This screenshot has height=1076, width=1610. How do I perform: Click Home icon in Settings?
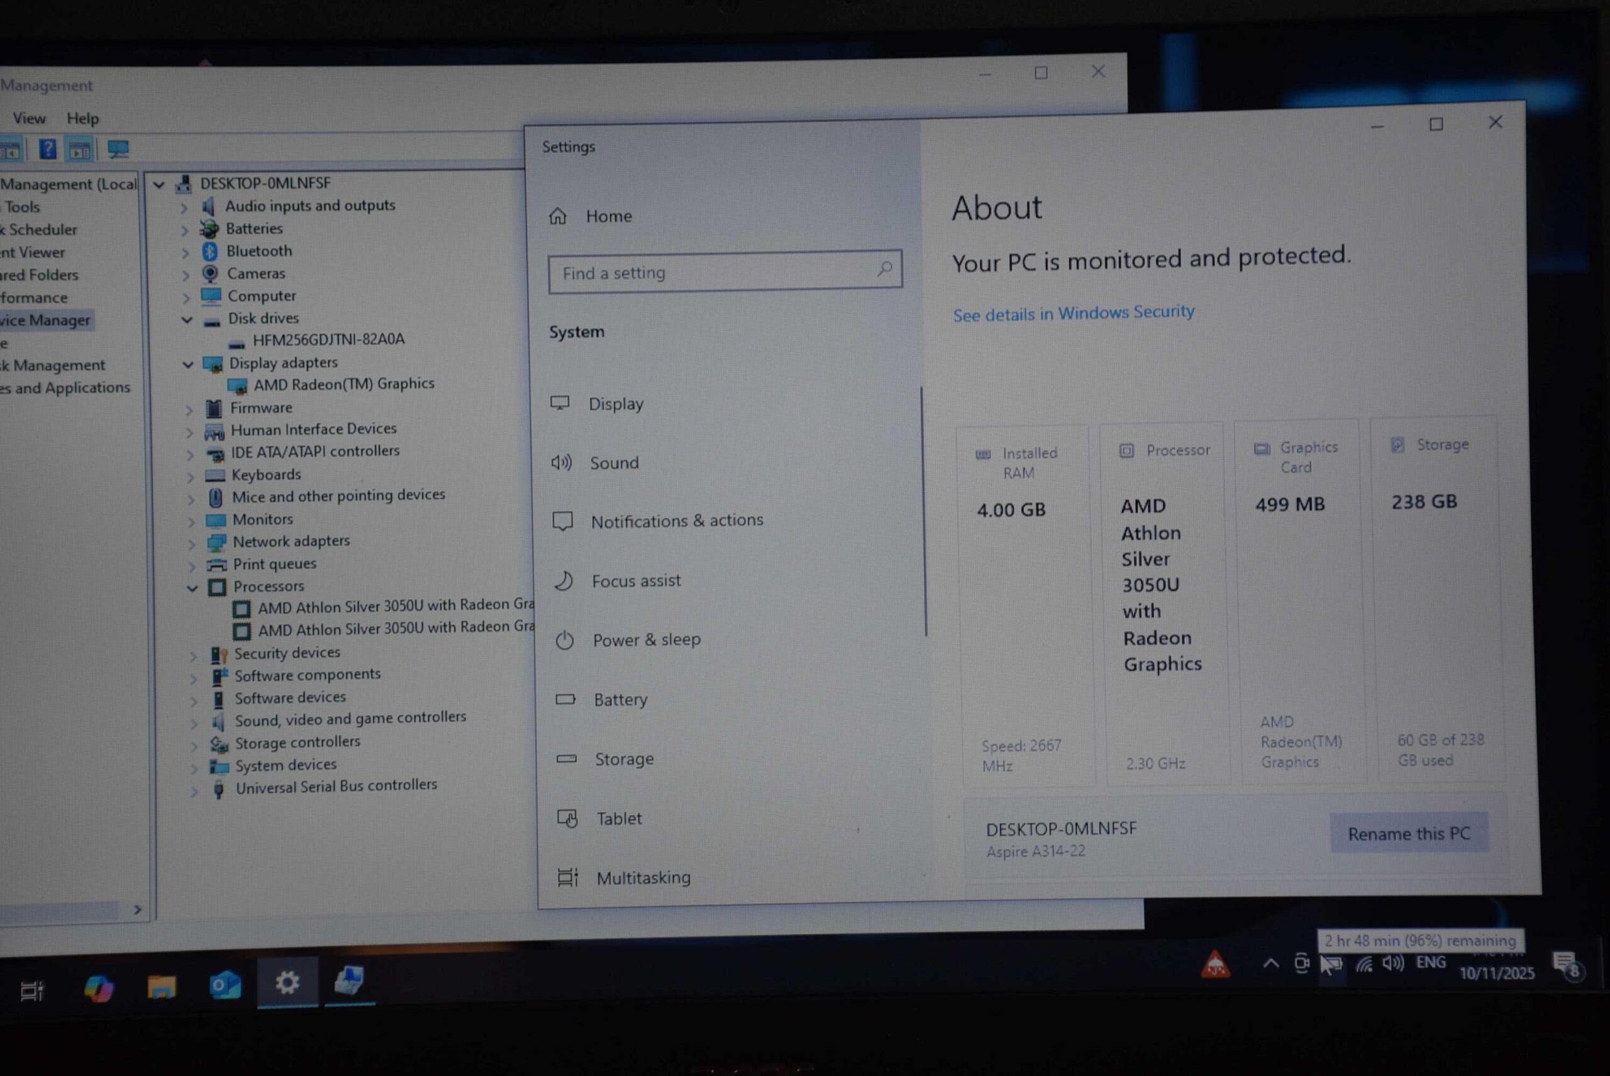pyautogui.click(x=558, y=216)
